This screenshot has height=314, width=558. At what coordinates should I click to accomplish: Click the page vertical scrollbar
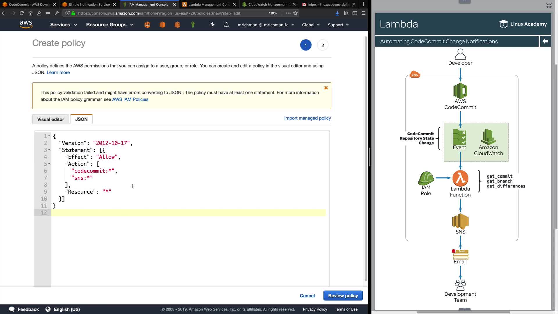click(x=366, y=158)
